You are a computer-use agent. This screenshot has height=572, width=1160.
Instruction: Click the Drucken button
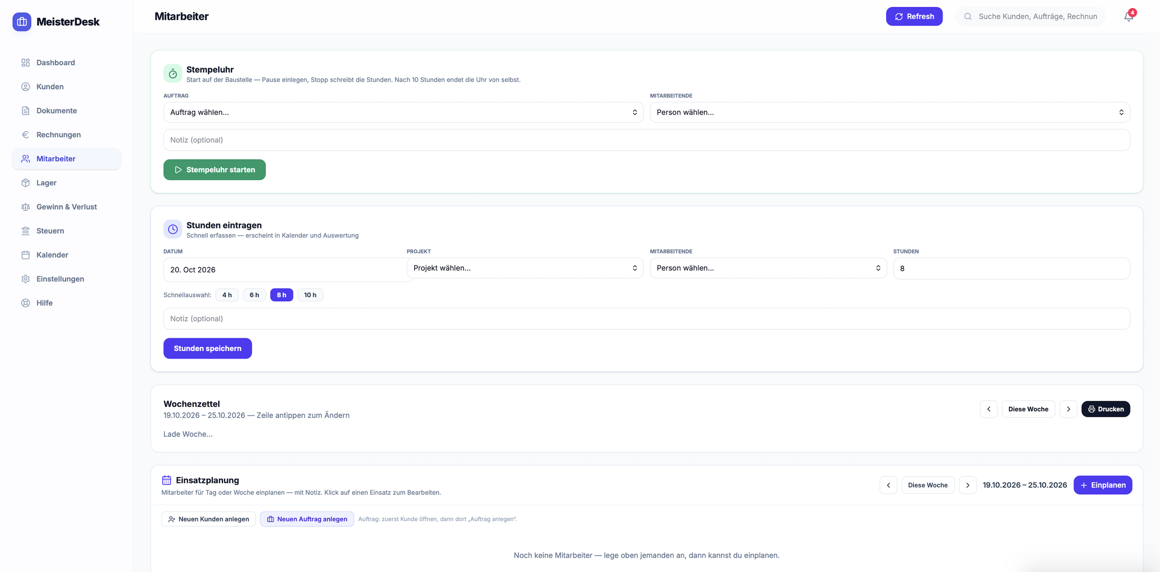[x=1106, y=409]
